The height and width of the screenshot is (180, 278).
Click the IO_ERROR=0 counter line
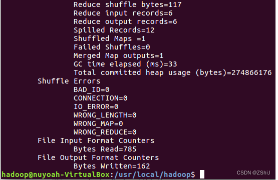[96, 106]
